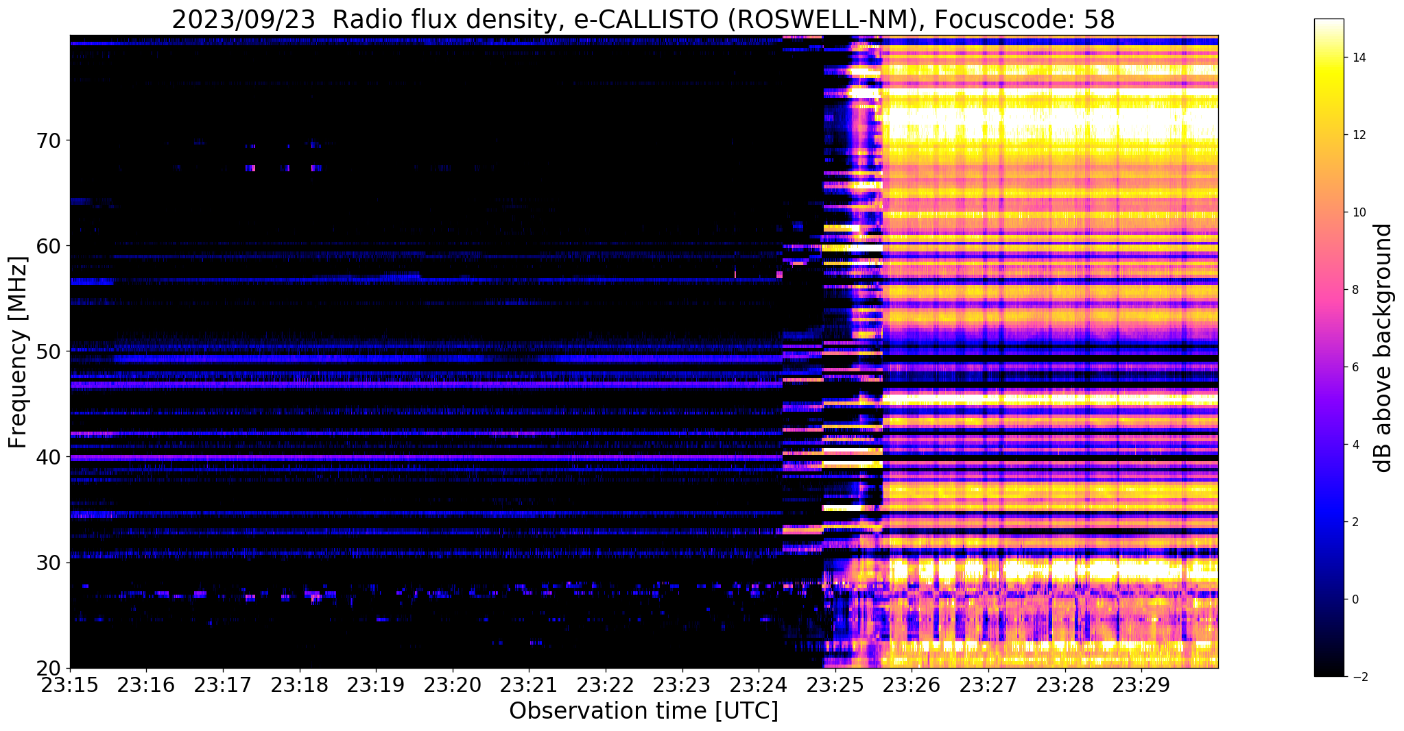Image resolution: width=1404 pixels, height=731 pixels.
Task: Click the 23:27 time tick label
Action: point(988,684)
